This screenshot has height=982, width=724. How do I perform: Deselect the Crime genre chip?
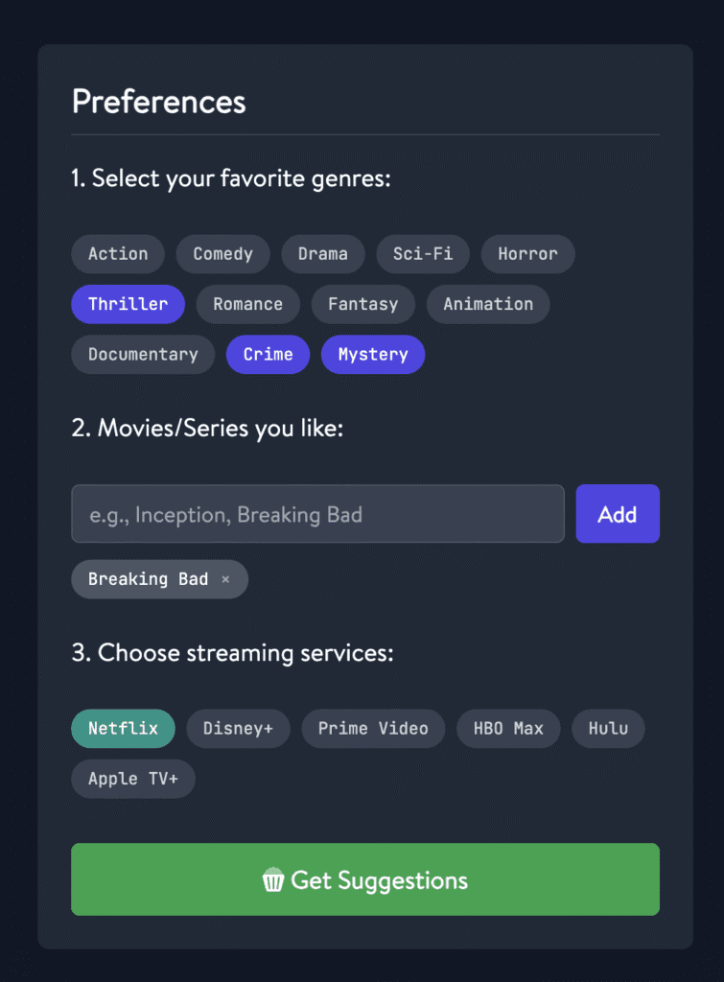pyautogui.click(x=268, y=354)
